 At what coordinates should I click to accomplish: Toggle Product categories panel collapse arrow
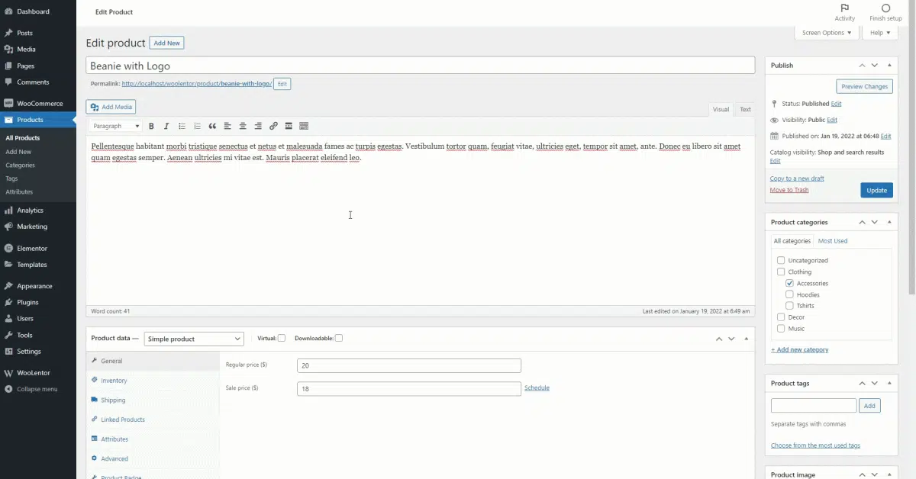[890, 222]
